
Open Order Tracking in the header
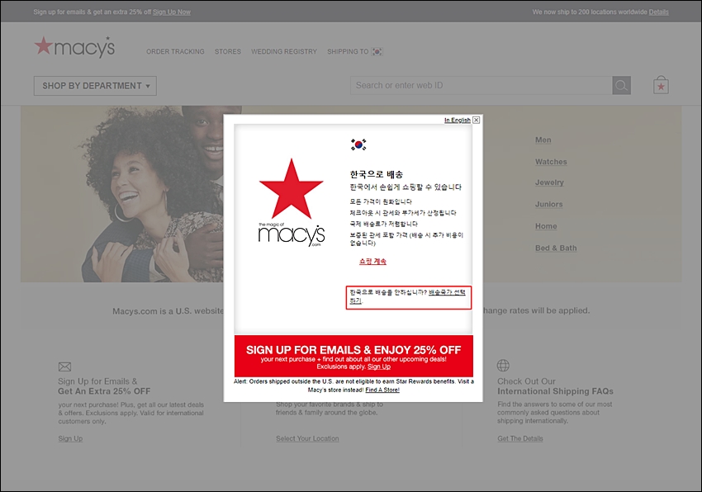pos(175,51)
